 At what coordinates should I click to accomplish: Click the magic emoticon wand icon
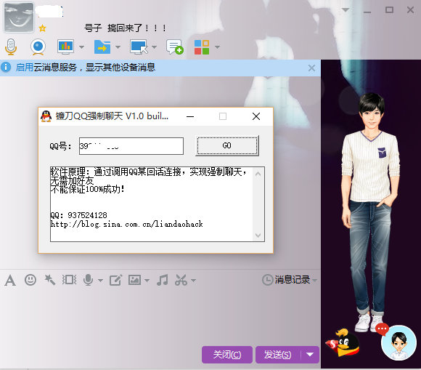50,280
